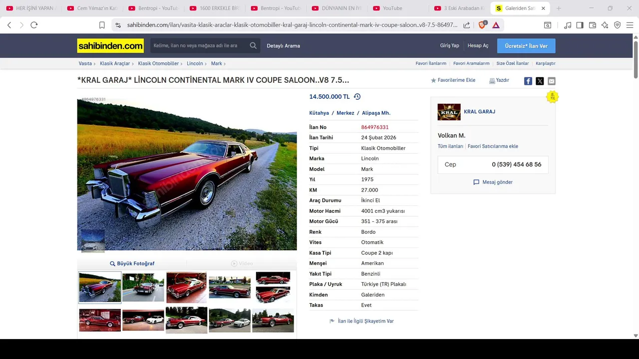Open Büyük Fotoğraf view
The image size is (639, 359).
[x=132, y=264]
